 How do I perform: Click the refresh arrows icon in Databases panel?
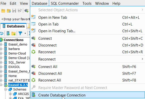tap(2, 33)
